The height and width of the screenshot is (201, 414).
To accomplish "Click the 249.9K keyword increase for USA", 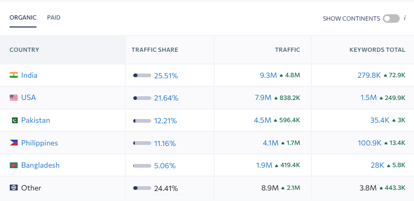I will point(392,98).
